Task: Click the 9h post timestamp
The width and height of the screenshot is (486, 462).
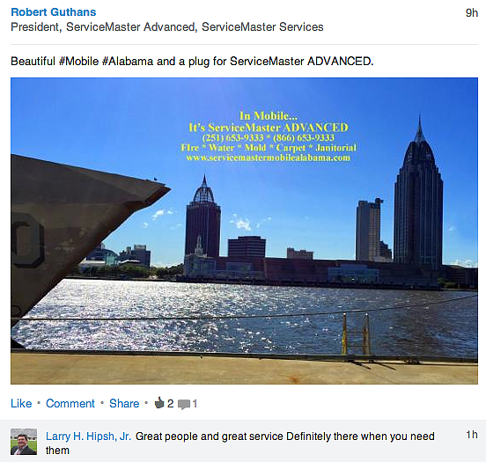Action: click(472, 12)
